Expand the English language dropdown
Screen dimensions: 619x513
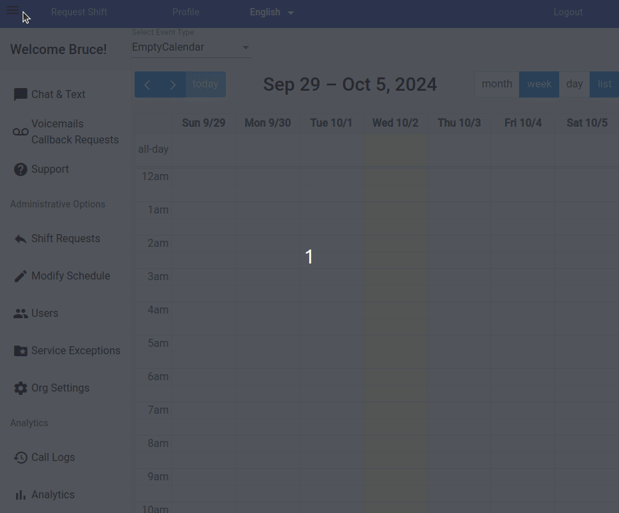272,12
